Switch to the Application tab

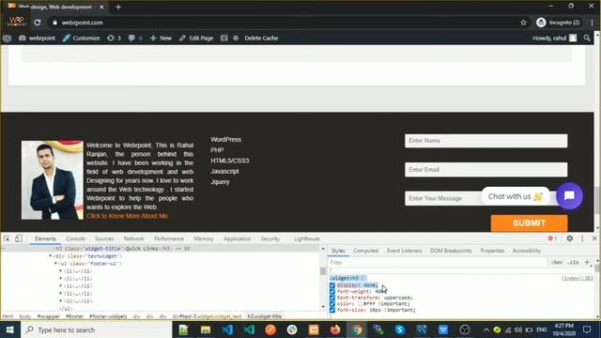pos(237,238)
